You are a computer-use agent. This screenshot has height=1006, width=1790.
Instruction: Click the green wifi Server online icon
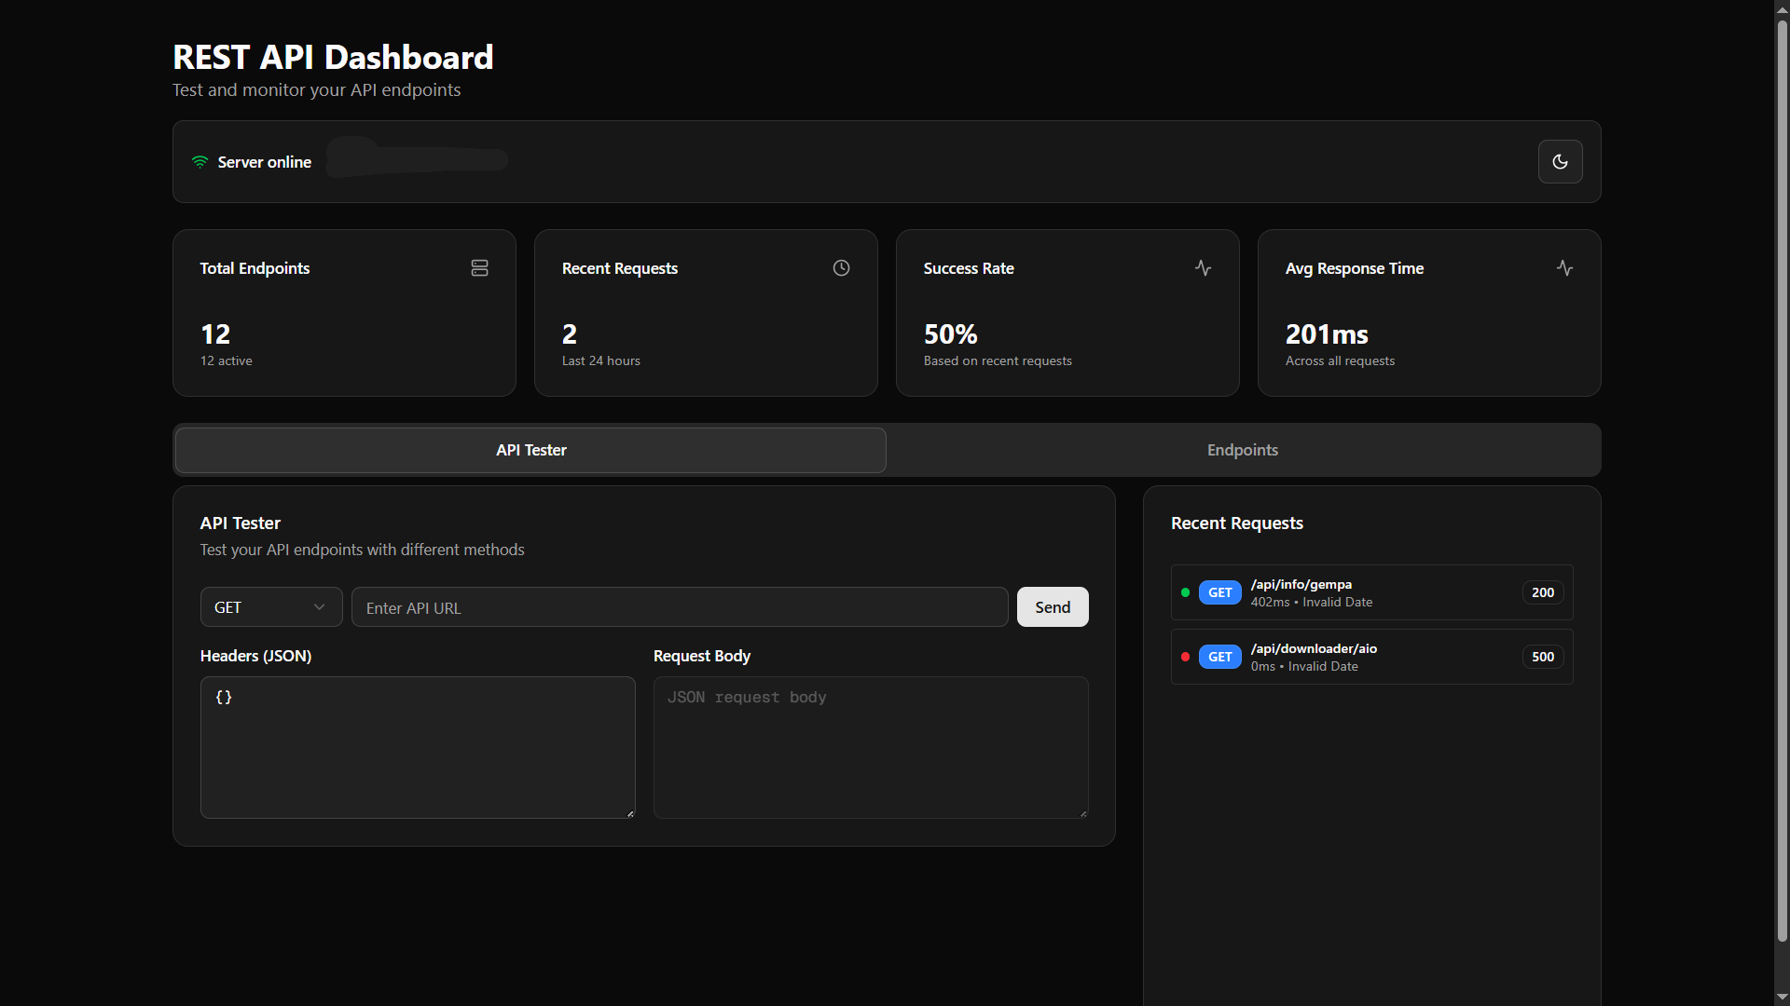point(200,162)
